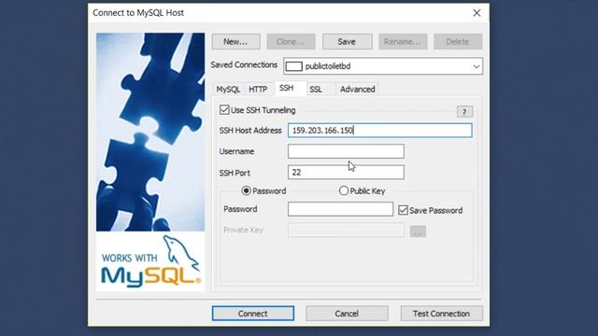Toggle the Save Password checkbox

coord(403,210)
